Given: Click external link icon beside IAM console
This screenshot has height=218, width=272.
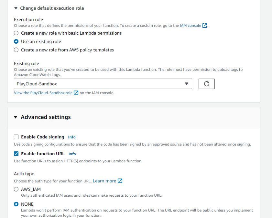Looking at the screenshot, I should (205, 26).
